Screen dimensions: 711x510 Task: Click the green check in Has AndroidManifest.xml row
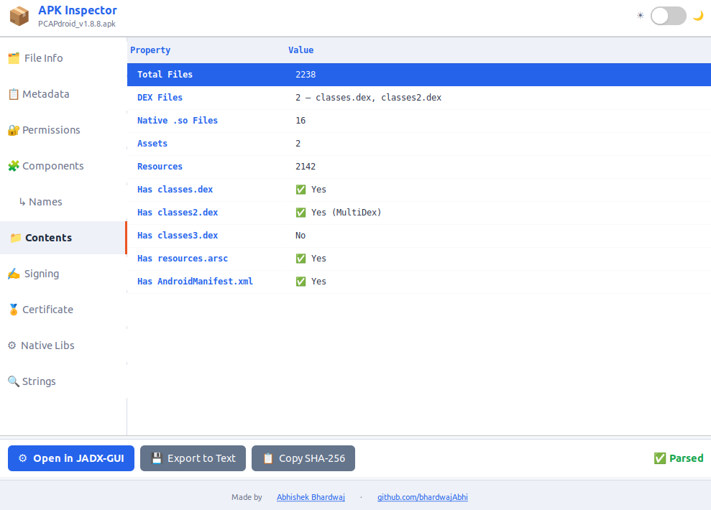301,282
